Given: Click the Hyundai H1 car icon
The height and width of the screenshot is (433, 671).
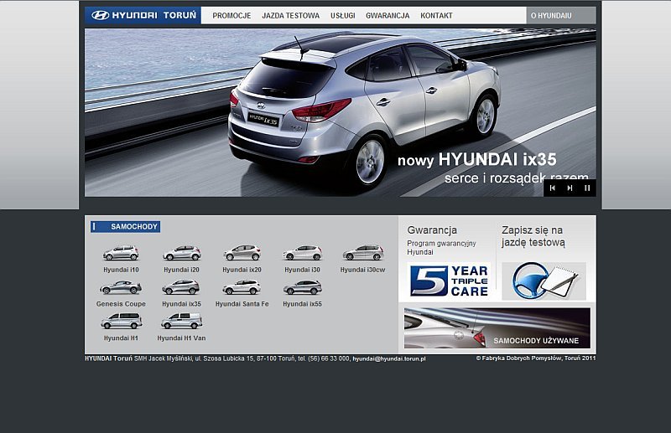Looking at the screenshot, I should 121,321.
